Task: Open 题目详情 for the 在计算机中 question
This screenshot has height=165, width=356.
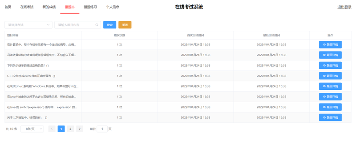Action: 330,45
